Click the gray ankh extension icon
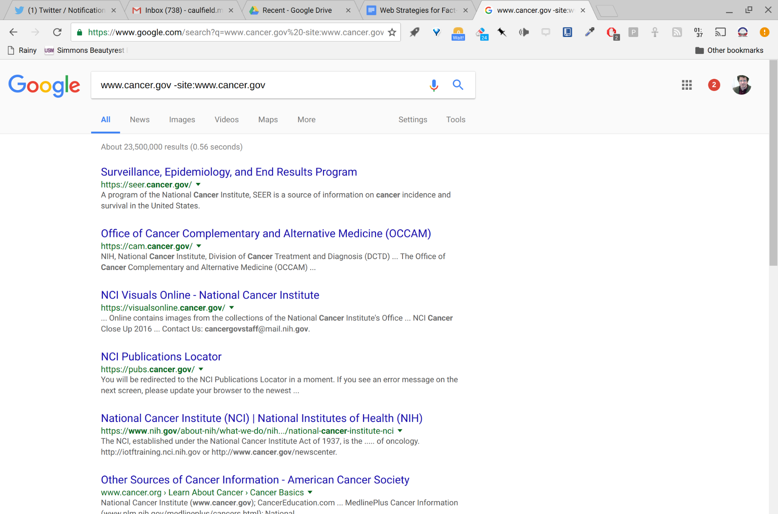The width and height of the screenshot is (778, 514). tap(655, 32)
